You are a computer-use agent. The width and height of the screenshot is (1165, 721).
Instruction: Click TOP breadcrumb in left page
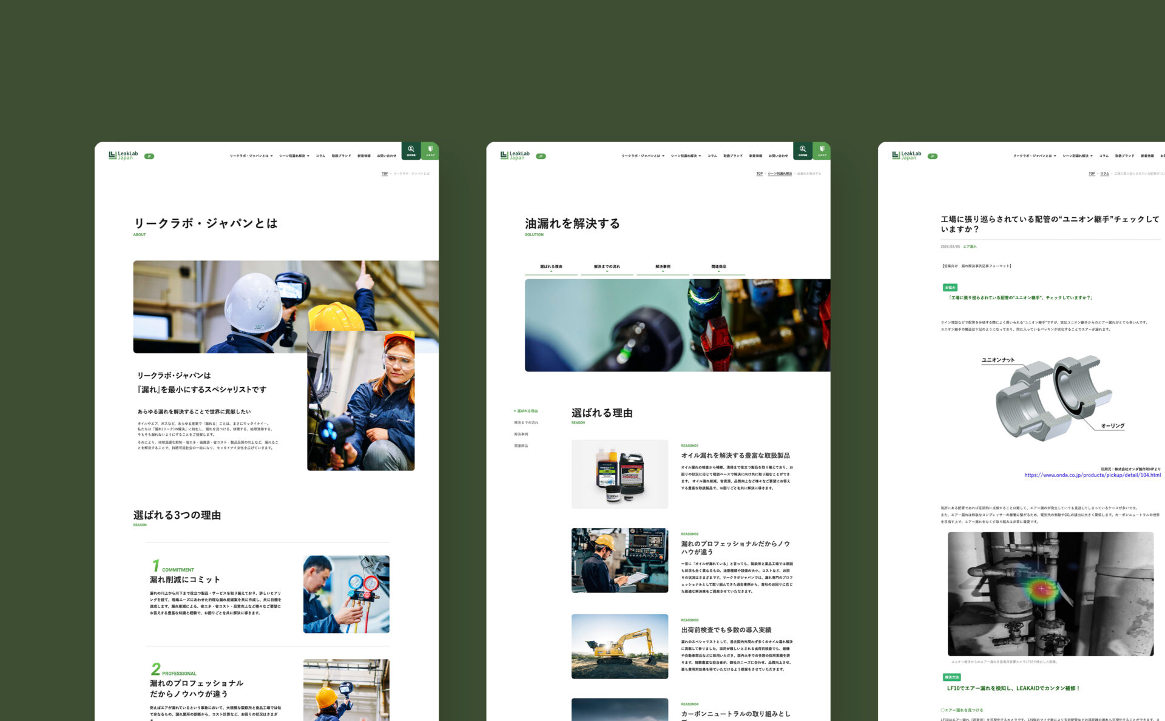point(385,174)
